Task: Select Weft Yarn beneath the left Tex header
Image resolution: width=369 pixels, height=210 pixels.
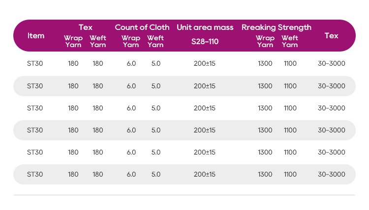Action: [x=98, y=41]
